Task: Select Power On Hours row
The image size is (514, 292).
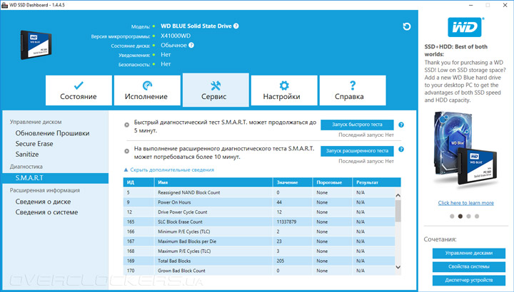Action: (259, 202)
